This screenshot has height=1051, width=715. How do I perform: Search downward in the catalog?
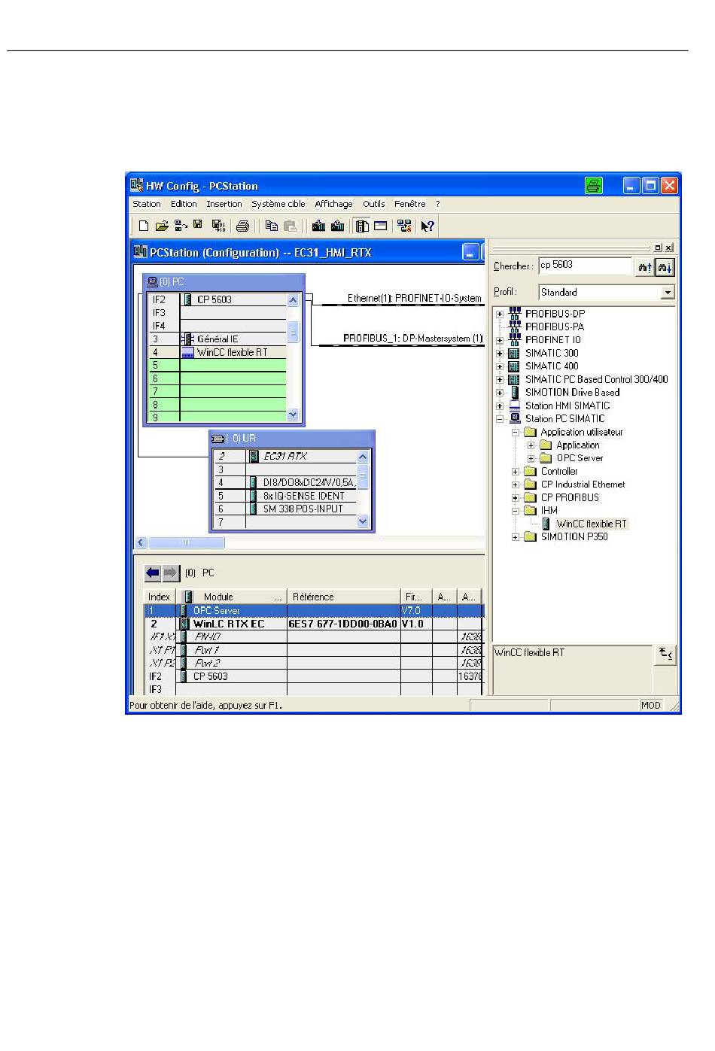[x=665, y=267]
